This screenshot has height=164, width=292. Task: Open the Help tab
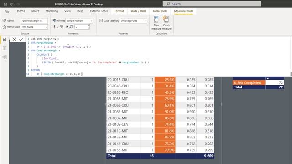(x=80, y=11)
